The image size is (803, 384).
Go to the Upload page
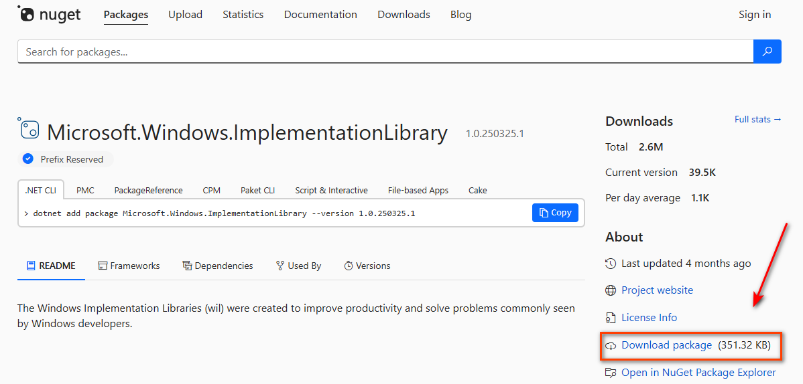[186, 15]
